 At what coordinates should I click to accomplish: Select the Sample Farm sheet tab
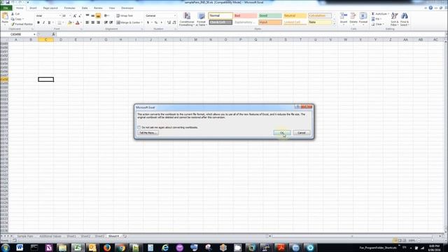click(x=25, y=237)
